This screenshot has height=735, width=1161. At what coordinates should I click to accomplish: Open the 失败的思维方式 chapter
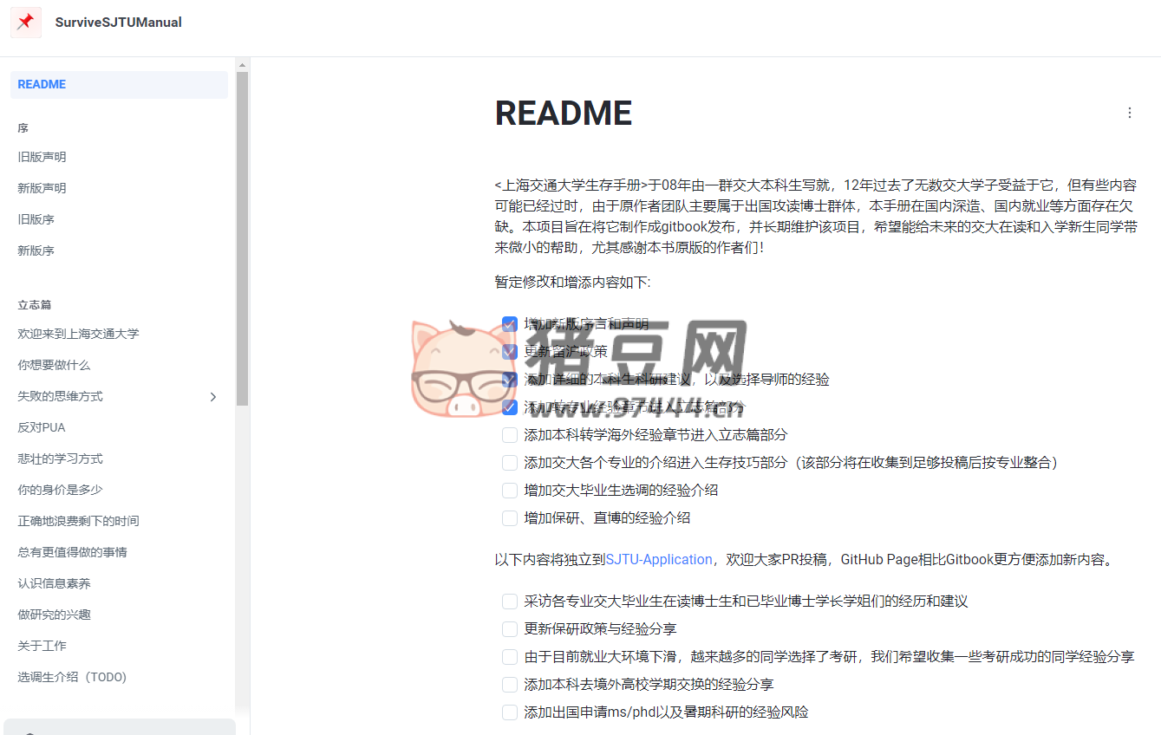pos(61,396)
